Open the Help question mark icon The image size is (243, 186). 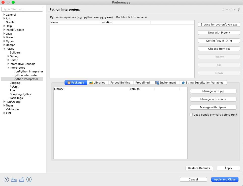coord(6,179)
